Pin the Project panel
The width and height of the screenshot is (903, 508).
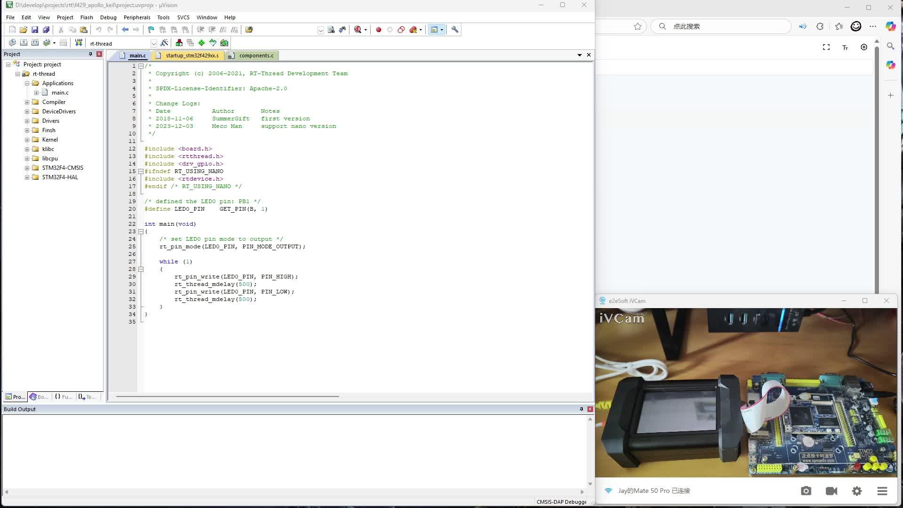[x=90, y=54]
